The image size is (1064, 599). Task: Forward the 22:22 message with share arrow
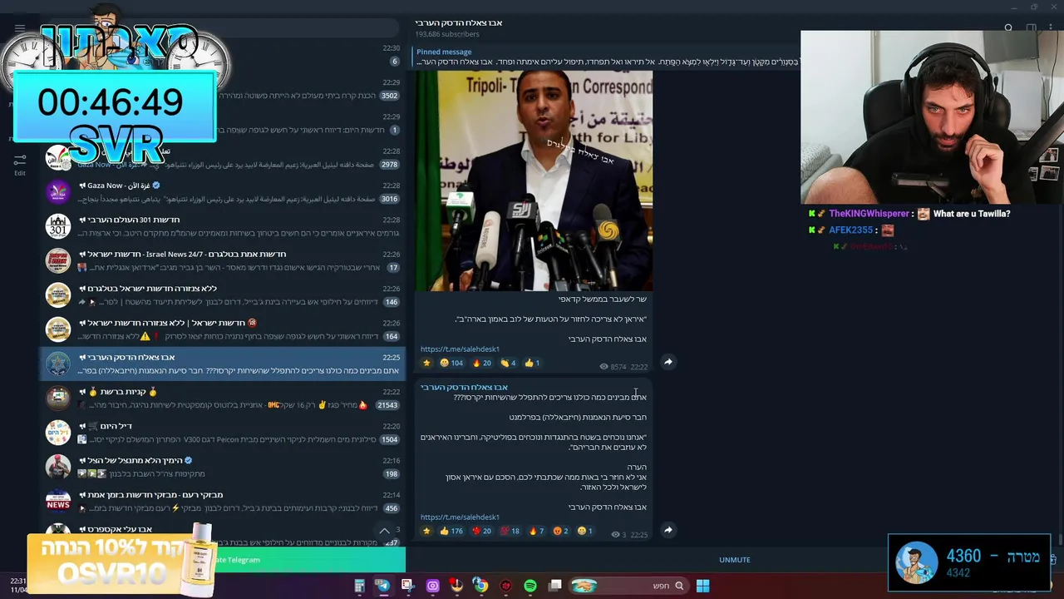click(x=667, y=362)
